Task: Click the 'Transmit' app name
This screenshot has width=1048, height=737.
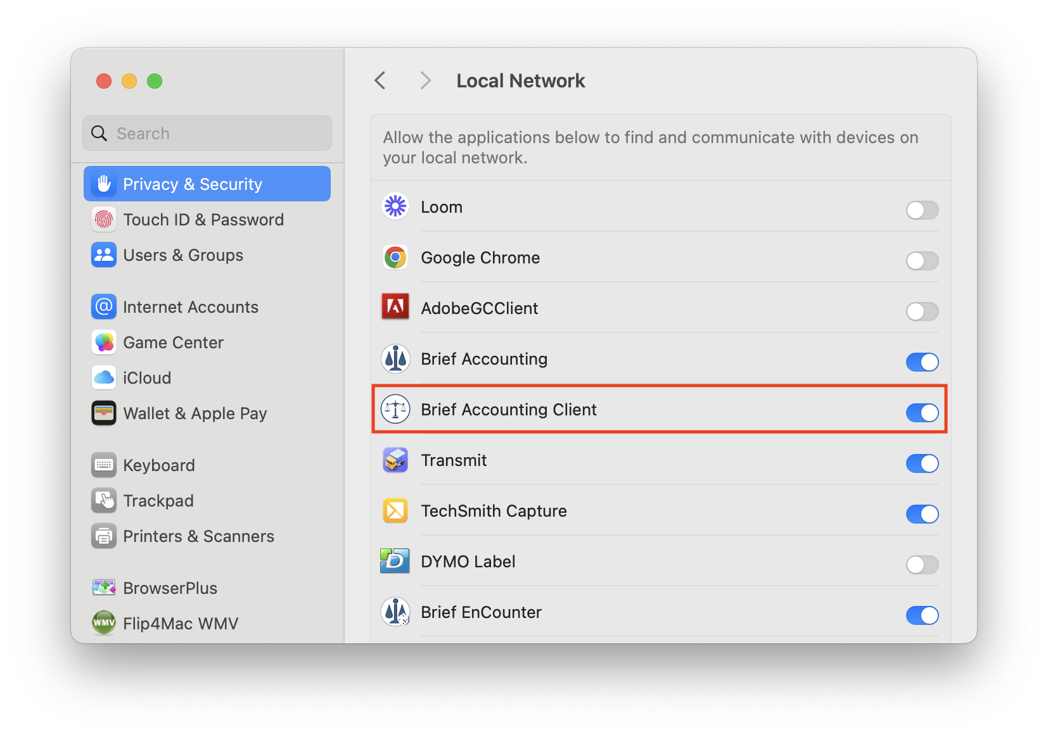Action: 454,460
